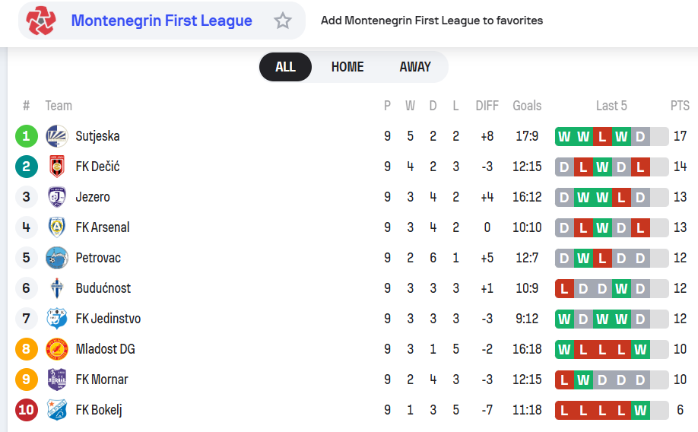
Task: Click FK Bokelj's green W result
Action: click(x=640, y=410)
